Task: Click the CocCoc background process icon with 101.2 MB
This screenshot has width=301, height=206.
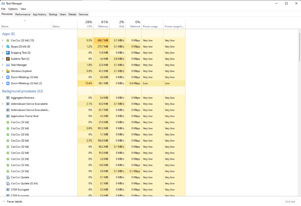Action: click(x=8, y=128)
